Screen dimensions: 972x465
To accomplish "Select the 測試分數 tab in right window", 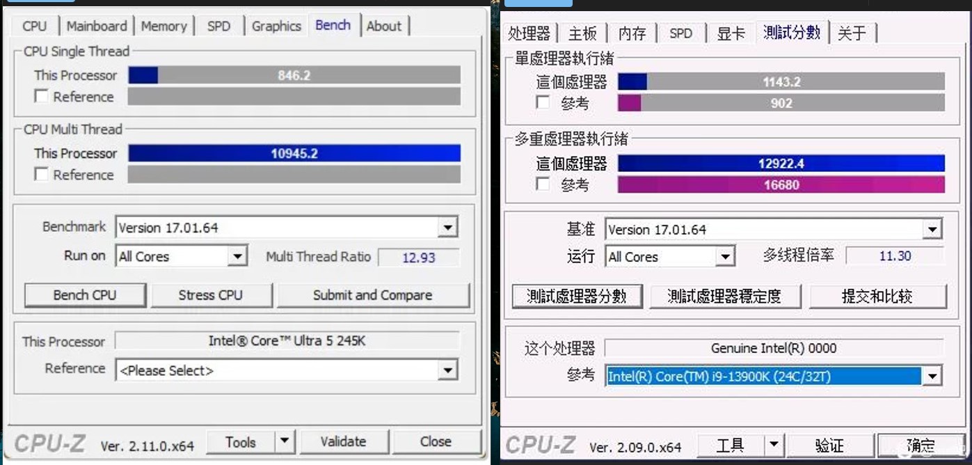I will click(792, 31).
